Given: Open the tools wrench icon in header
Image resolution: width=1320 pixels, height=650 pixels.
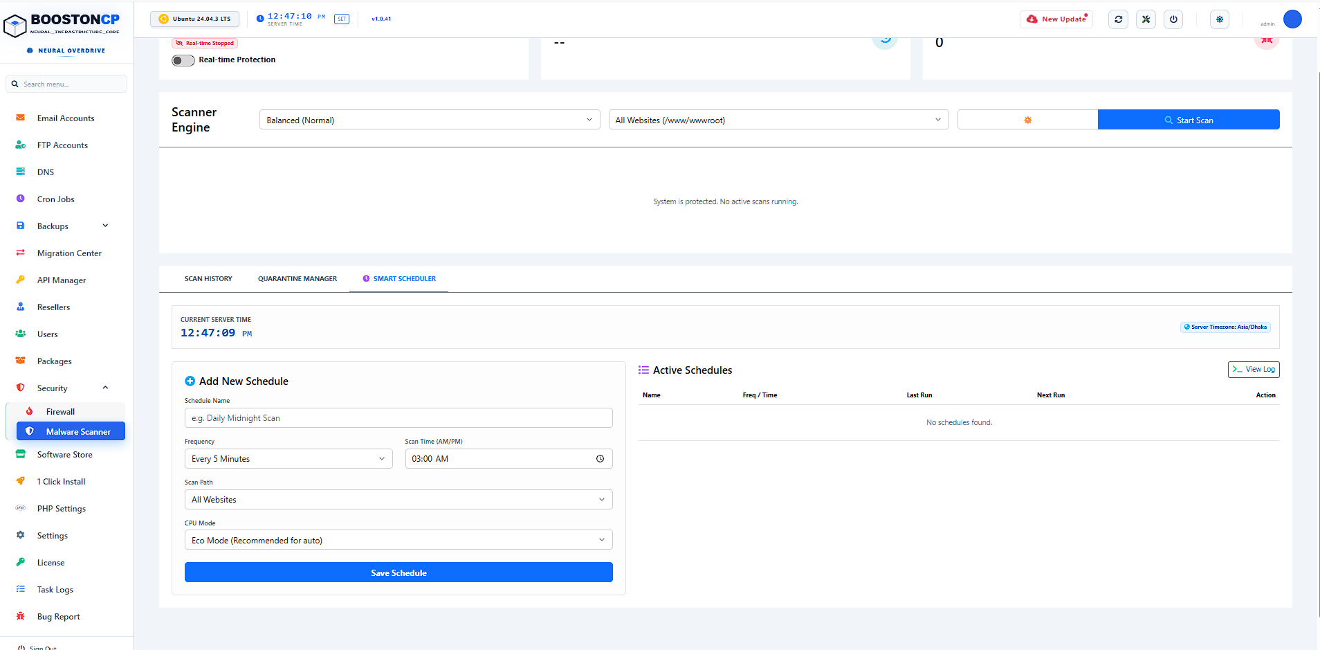Looking at the screenshot, I should tap(1146, 19).
